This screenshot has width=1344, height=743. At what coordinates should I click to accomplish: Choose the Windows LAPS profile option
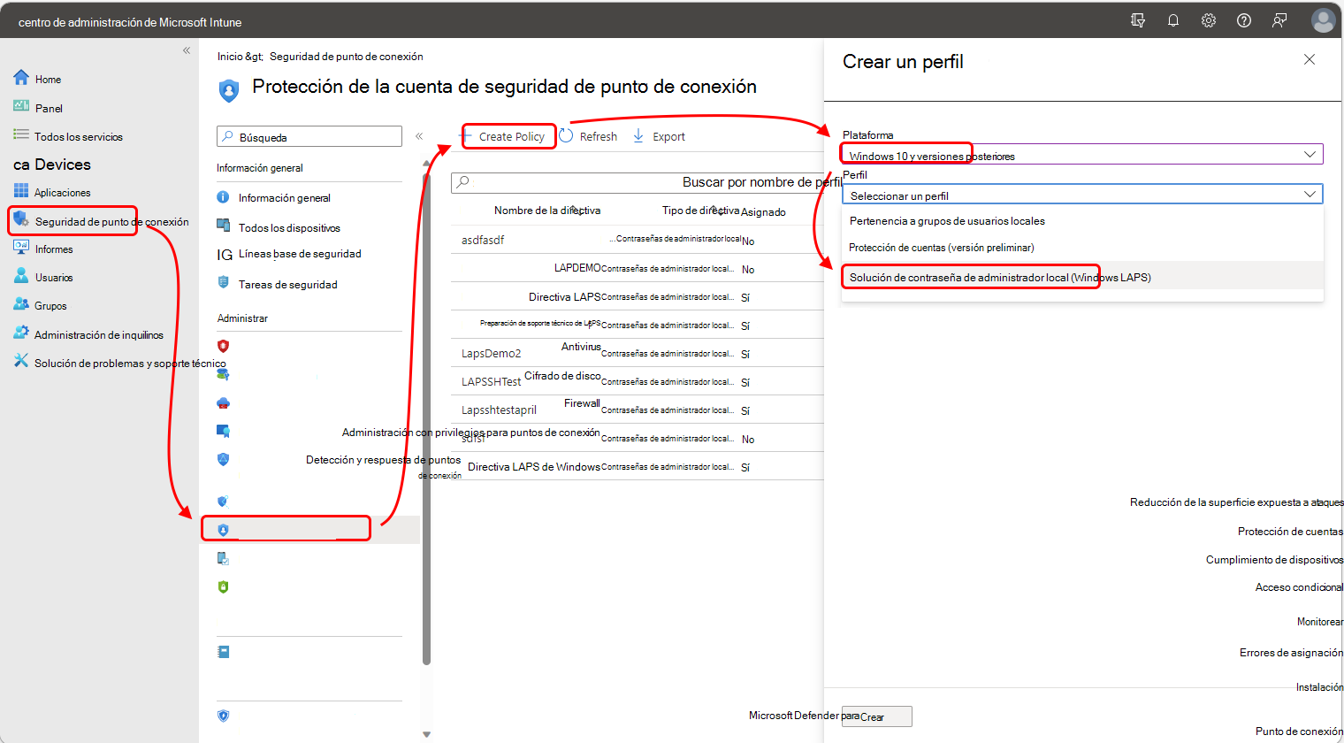(x=1000, y=277)
